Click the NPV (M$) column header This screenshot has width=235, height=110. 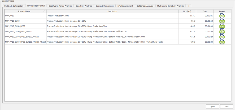pyautogui.click(x=187, y=11)
